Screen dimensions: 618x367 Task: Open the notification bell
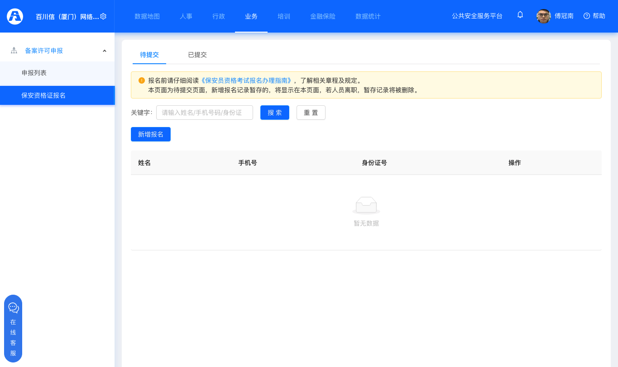pyautogui.click(x=520, y=15)
